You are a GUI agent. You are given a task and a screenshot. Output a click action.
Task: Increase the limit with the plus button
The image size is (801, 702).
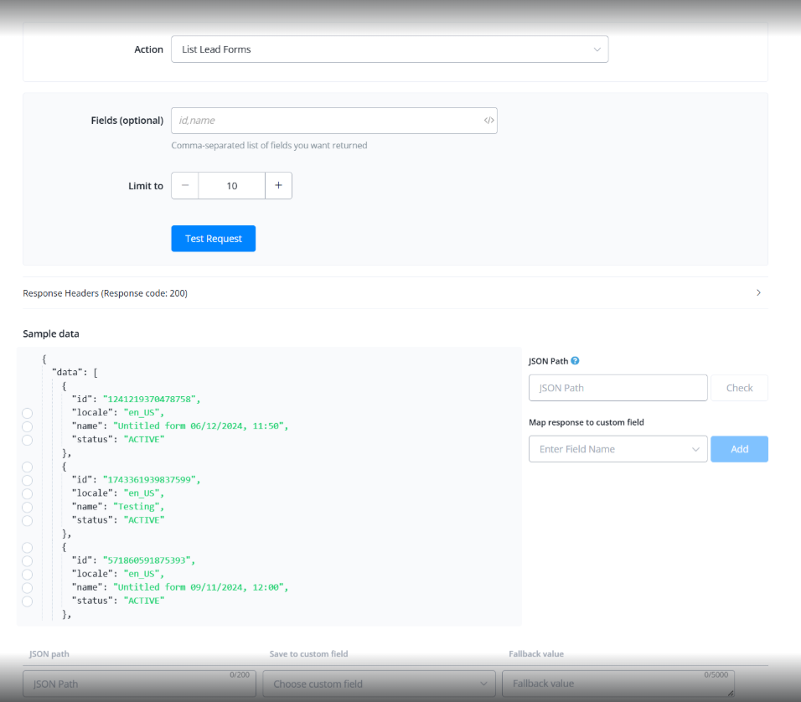point(278,186)
